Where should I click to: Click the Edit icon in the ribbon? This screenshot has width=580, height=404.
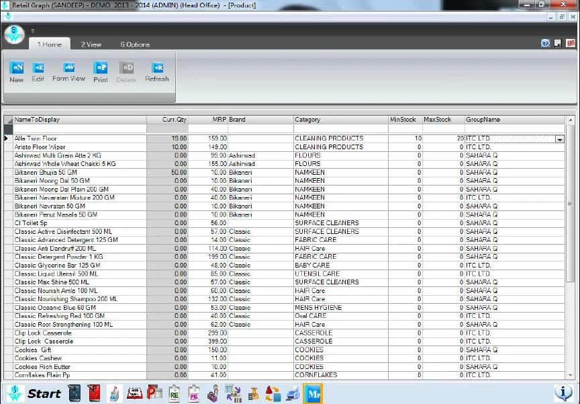coord(38,72)
